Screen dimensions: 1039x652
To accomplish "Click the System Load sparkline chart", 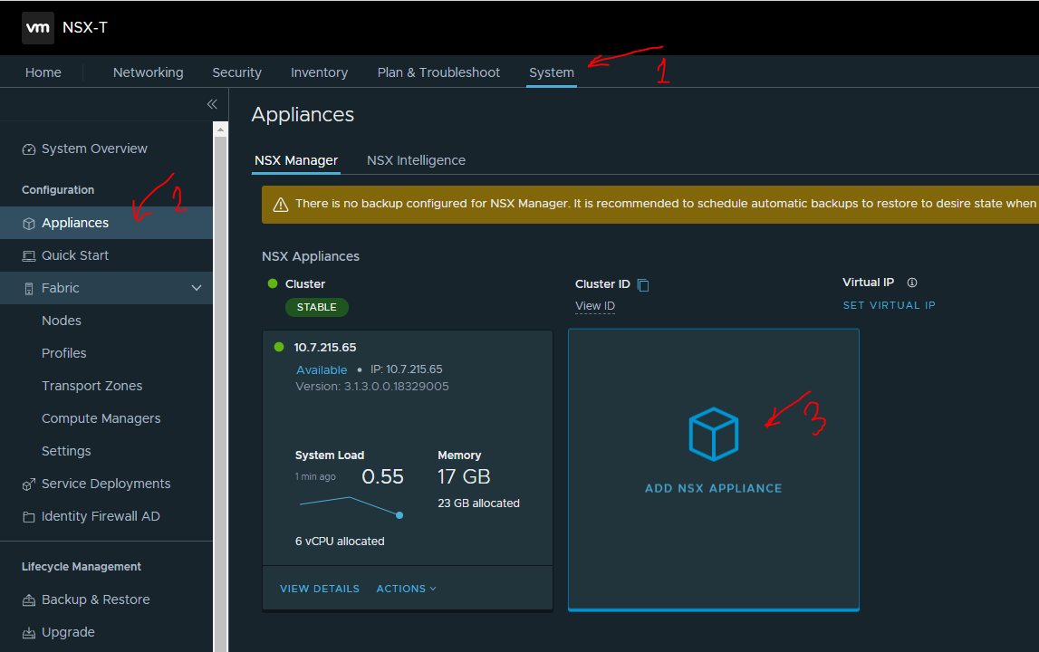I will click(351, 506).
